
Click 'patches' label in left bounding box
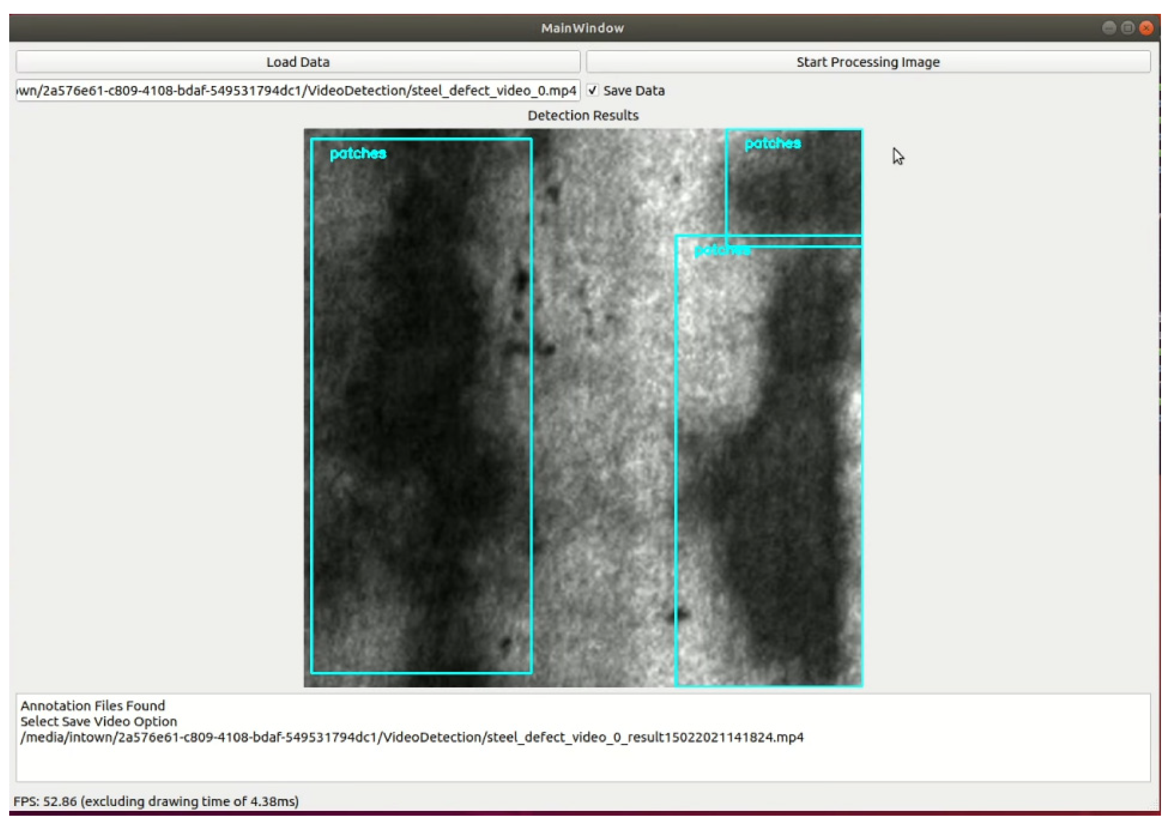358,153
